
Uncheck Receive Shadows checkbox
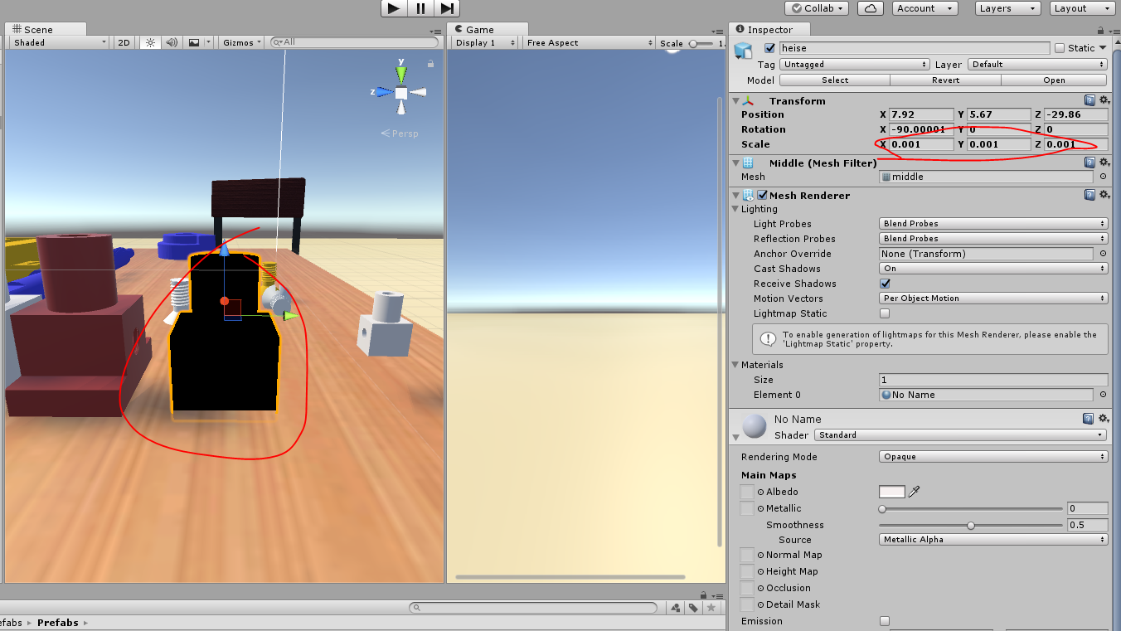(885, 284)
